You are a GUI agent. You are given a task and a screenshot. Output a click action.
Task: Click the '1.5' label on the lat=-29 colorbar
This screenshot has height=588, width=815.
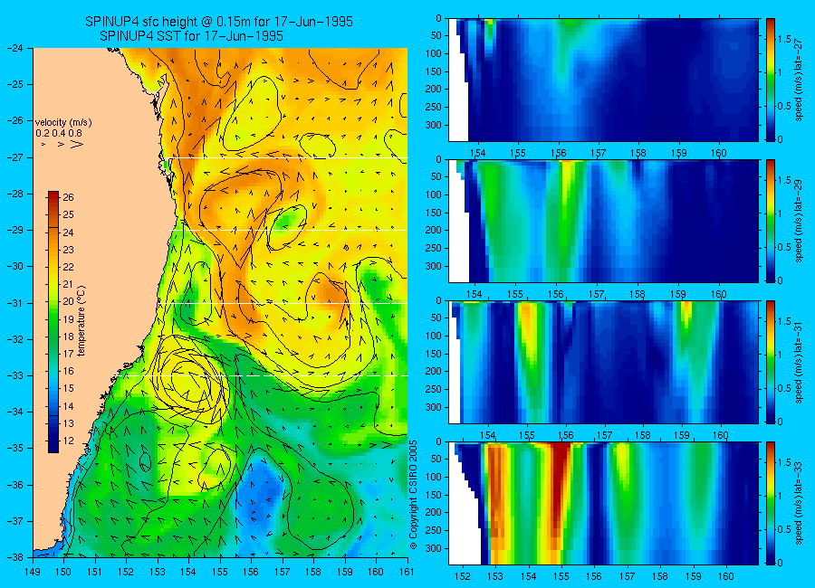pyautogui.click(x=785, y=180)
